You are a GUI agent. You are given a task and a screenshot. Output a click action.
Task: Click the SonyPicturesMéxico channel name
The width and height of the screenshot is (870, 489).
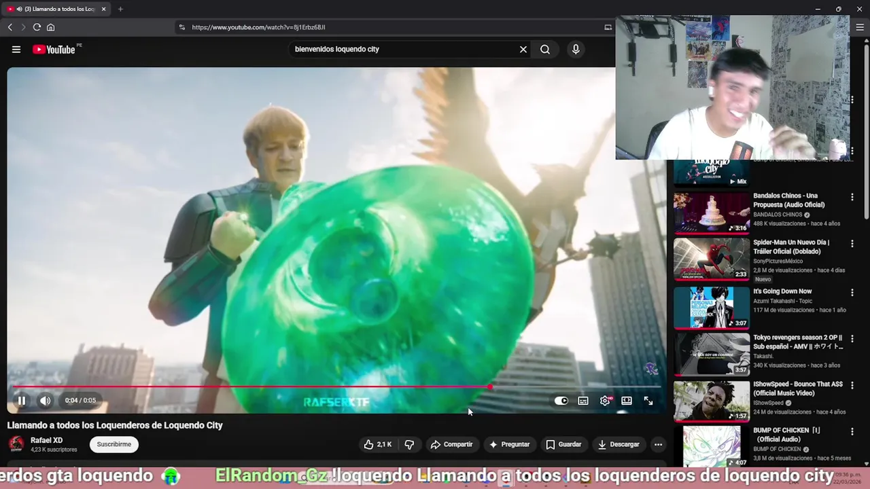[778, 261]
